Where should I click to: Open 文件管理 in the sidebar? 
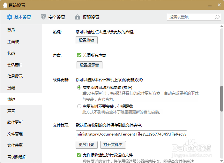21,134
